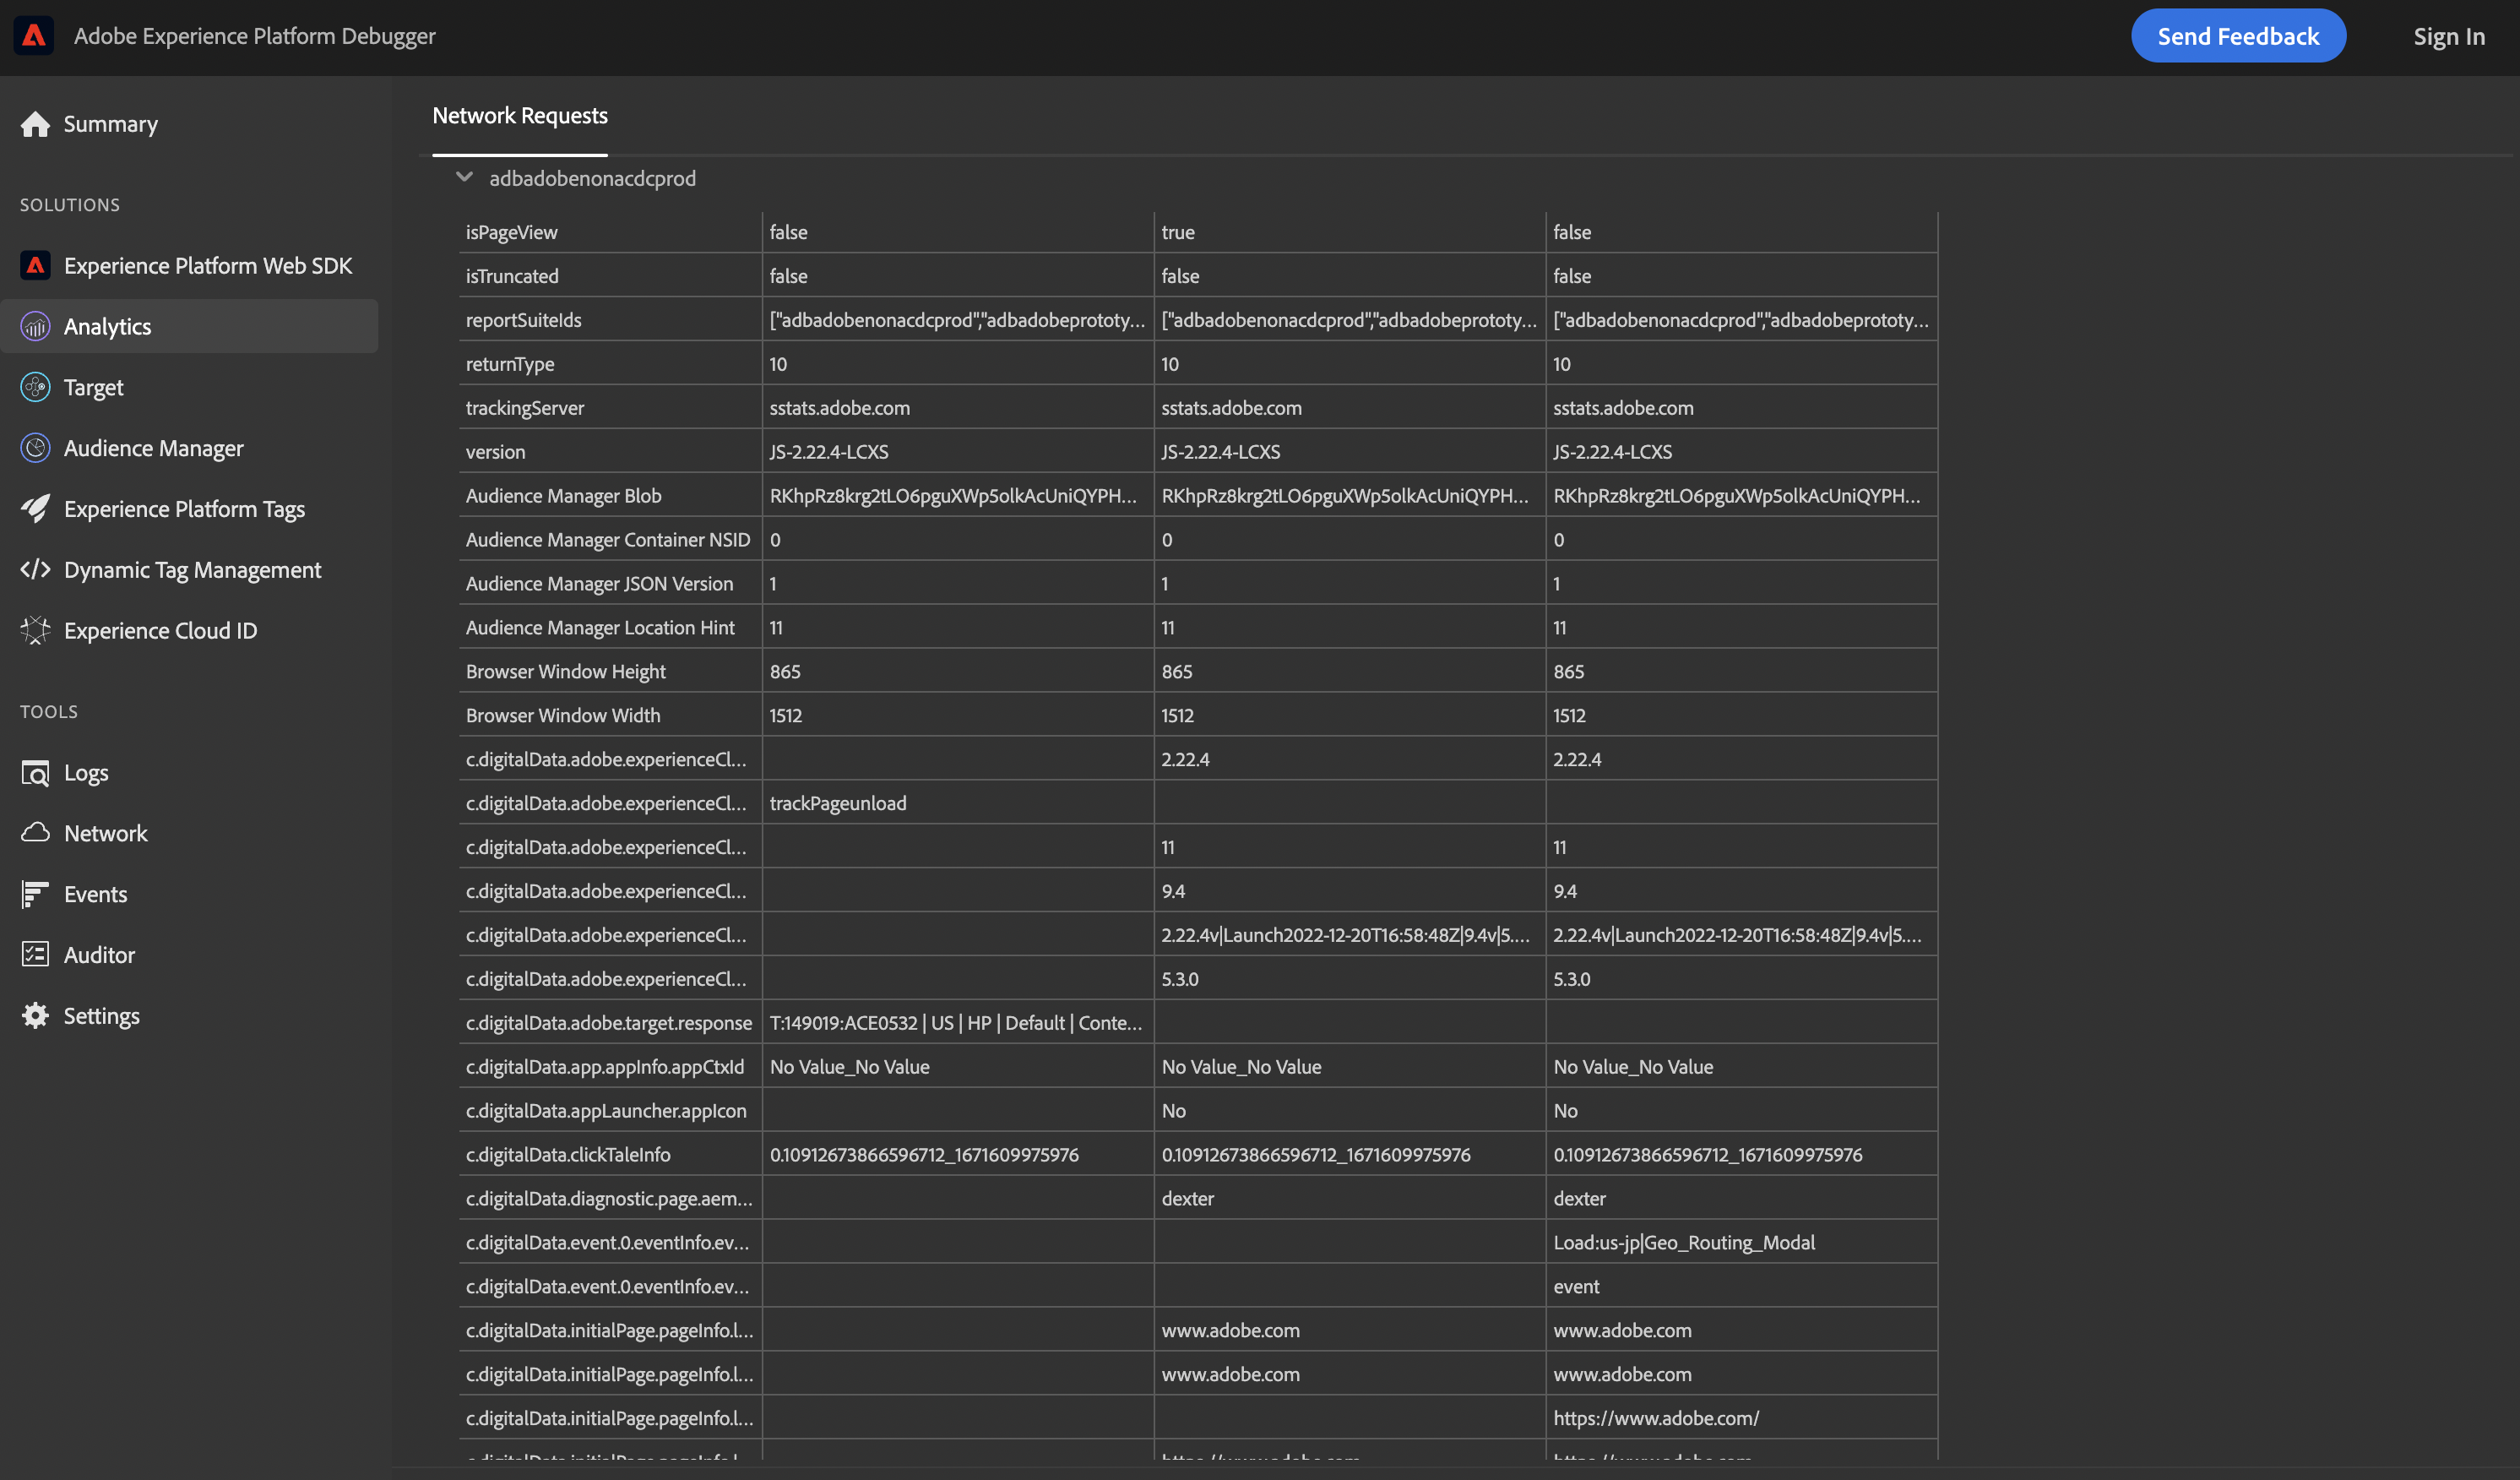2520x1480 pixels.
Task: Click the Experience Cloud ID icon
Action: pyautogui.click(x=35, y=631)
